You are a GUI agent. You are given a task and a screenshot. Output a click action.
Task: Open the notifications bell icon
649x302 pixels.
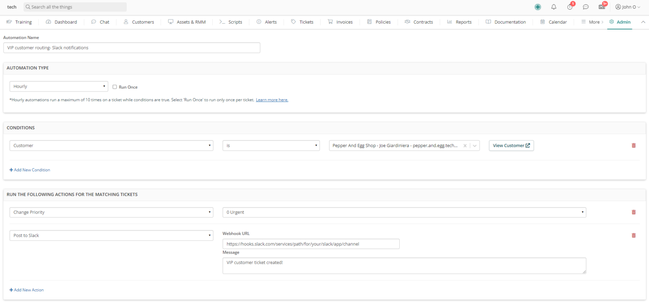[554, 7]
